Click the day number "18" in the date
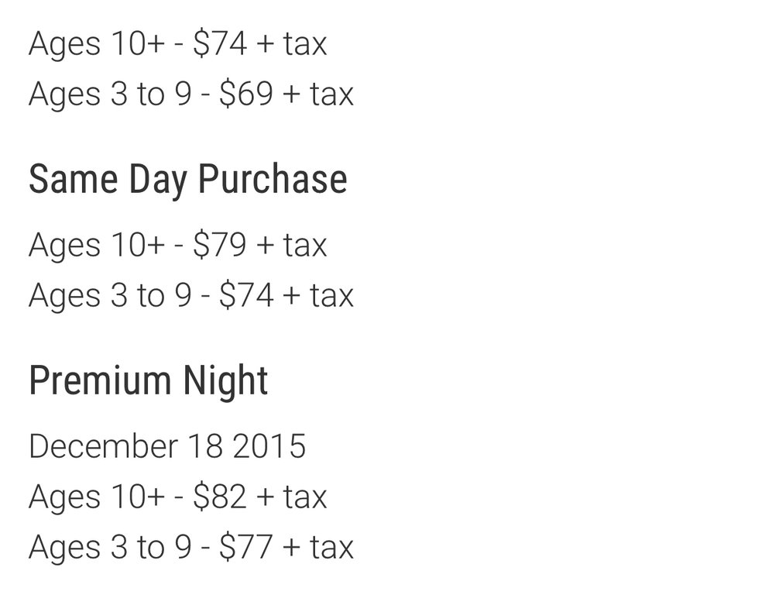Viewport: 772px width, 595px height. [x=204, y=446]
